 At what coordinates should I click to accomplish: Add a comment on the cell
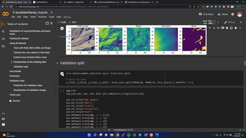(223, 28)
